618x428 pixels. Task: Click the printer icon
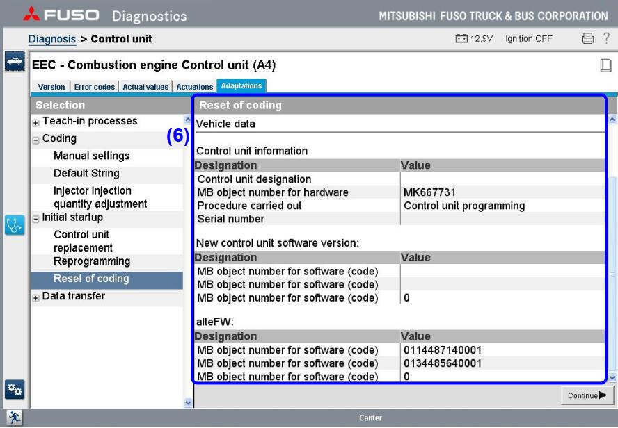587,38
